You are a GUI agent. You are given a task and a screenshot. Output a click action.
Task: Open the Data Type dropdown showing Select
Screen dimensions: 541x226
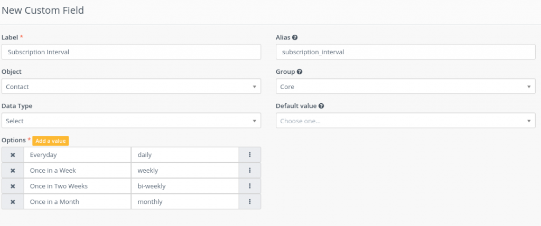point(131,121)
